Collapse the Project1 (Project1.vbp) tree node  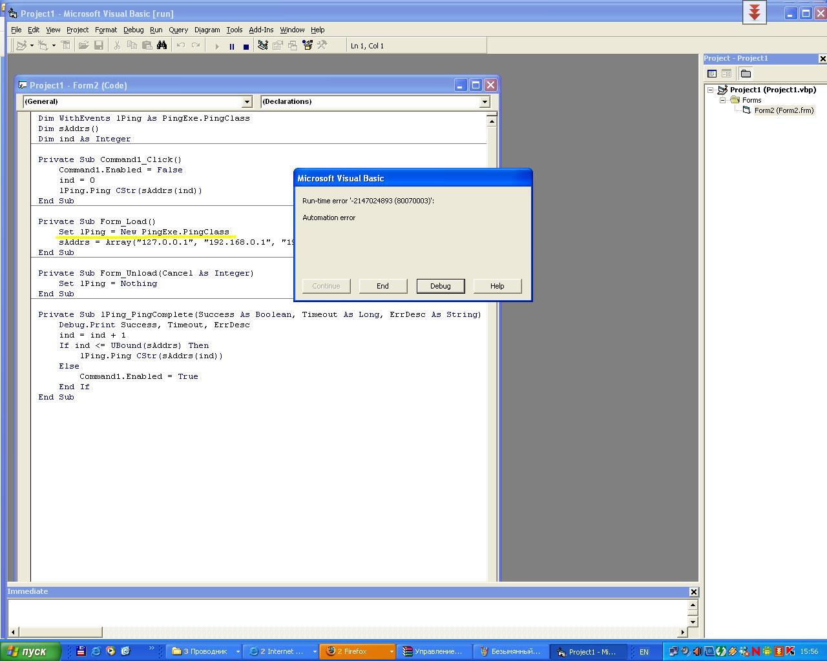(710, 90)
